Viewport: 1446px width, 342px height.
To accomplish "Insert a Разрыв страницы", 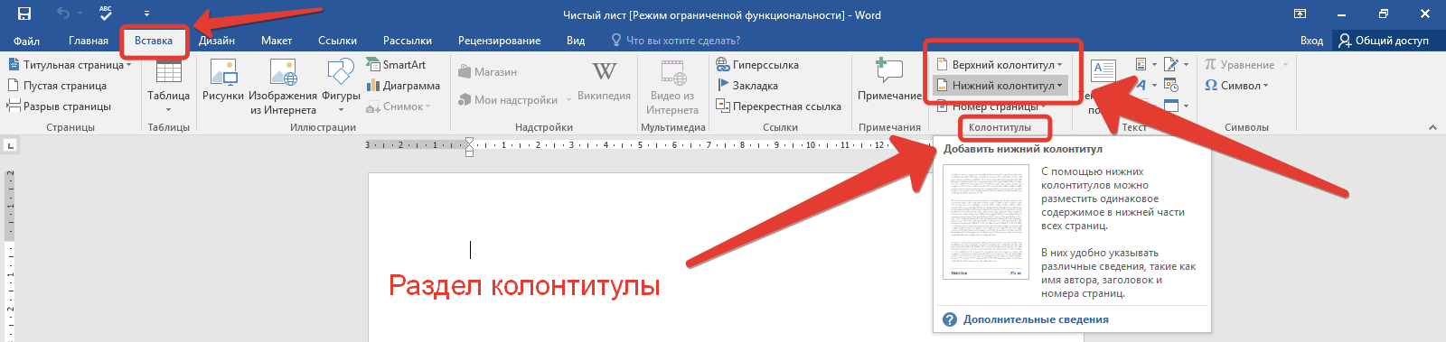I will (x=59, y=106).
